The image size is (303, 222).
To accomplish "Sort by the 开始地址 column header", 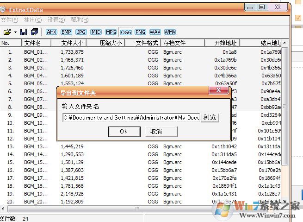I will 222,43.
